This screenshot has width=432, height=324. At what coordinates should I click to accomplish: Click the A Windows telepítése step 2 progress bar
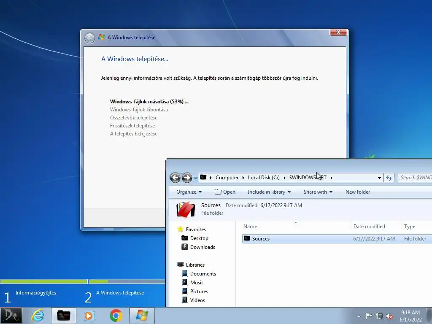pyautogui.click(x=127, y=281)
